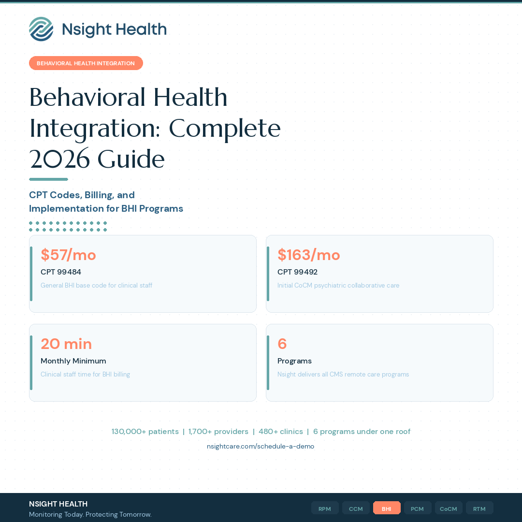522x522 pixels.
Task: Select the RTM badge in the footer bar
Action: 479,508
